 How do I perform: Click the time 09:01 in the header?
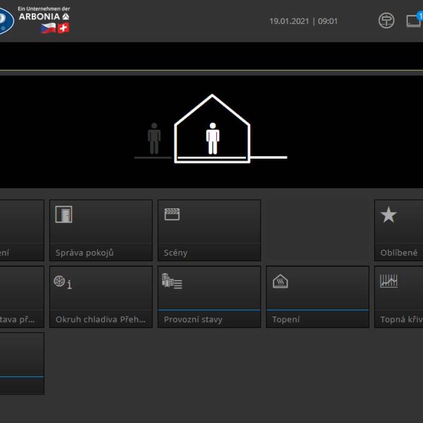click(328, 21)
